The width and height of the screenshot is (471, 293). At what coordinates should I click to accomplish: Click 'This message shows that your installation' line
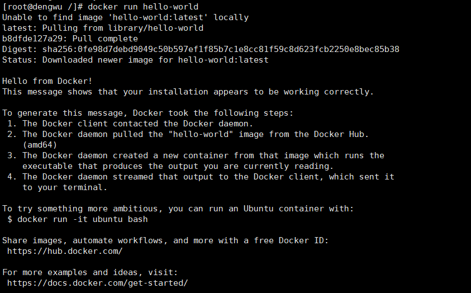188,92
